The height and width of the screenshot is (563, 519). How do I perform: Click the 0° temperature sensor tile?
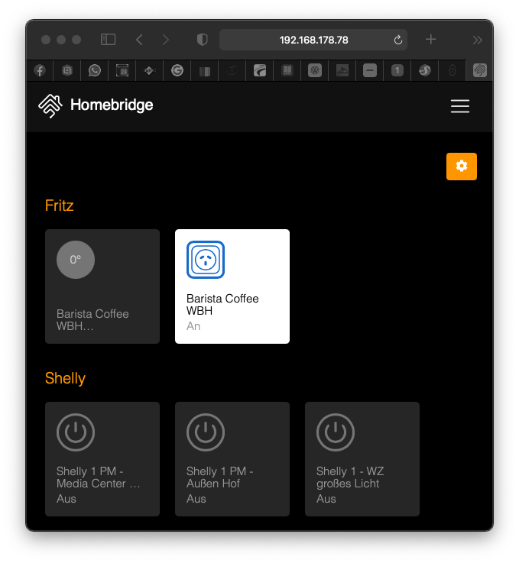point(102,286)
